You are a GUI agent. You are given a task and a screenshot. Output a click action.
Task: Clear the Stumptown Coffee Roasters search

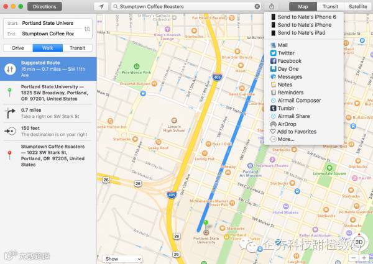tap(257, 6)
